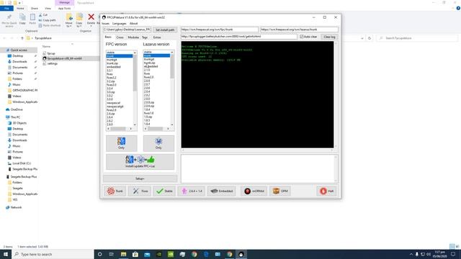Click the Fixes quick-install button
The image size is (461, 259).
140,191
